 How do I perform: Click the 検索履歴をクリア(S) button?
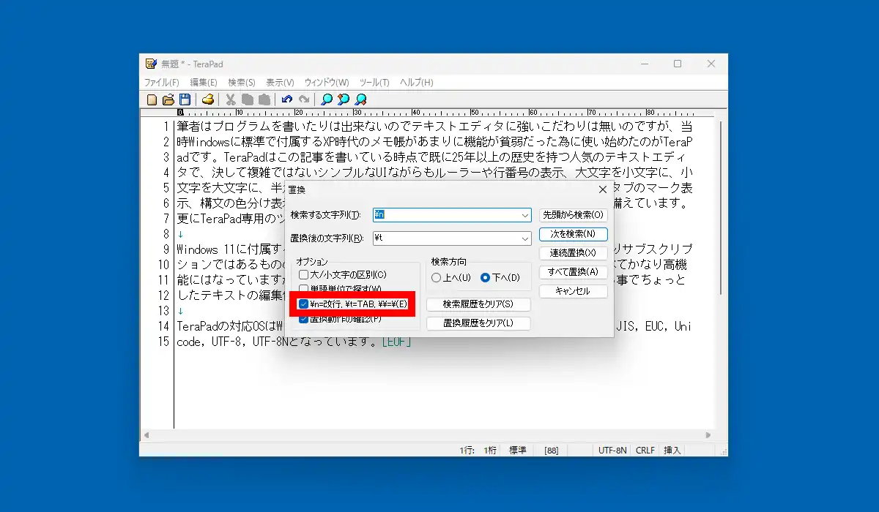pos(478,304)
